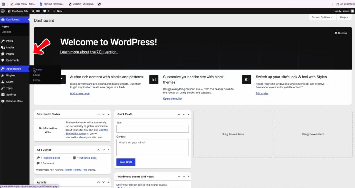This screenshot has height=188, width=355.
Task: Click the Save Draft button
Action: coord(126,162)
